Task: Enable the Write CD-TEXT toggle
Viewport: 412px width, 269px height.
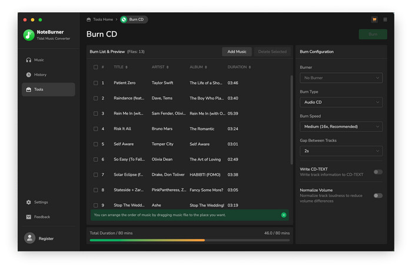Action: coord(378,172)
